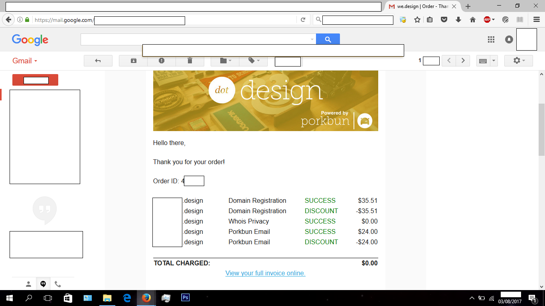Click the Adblock Plus ABP icon
This screenshot has width=545, height=306.
[487, 20]
